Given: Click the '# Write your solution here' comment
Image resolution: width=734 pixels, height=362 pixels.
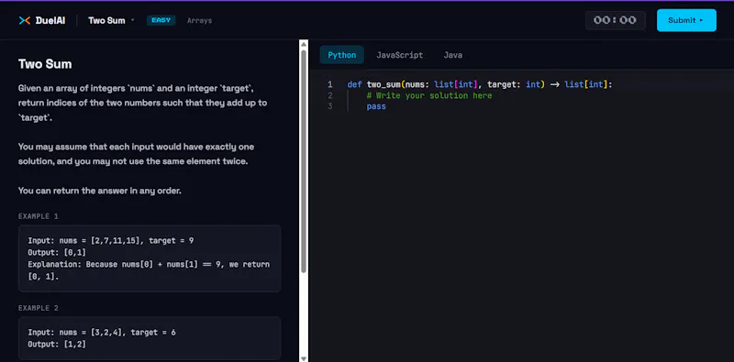Looking at the screenshot, I should (x=429, y=95).
